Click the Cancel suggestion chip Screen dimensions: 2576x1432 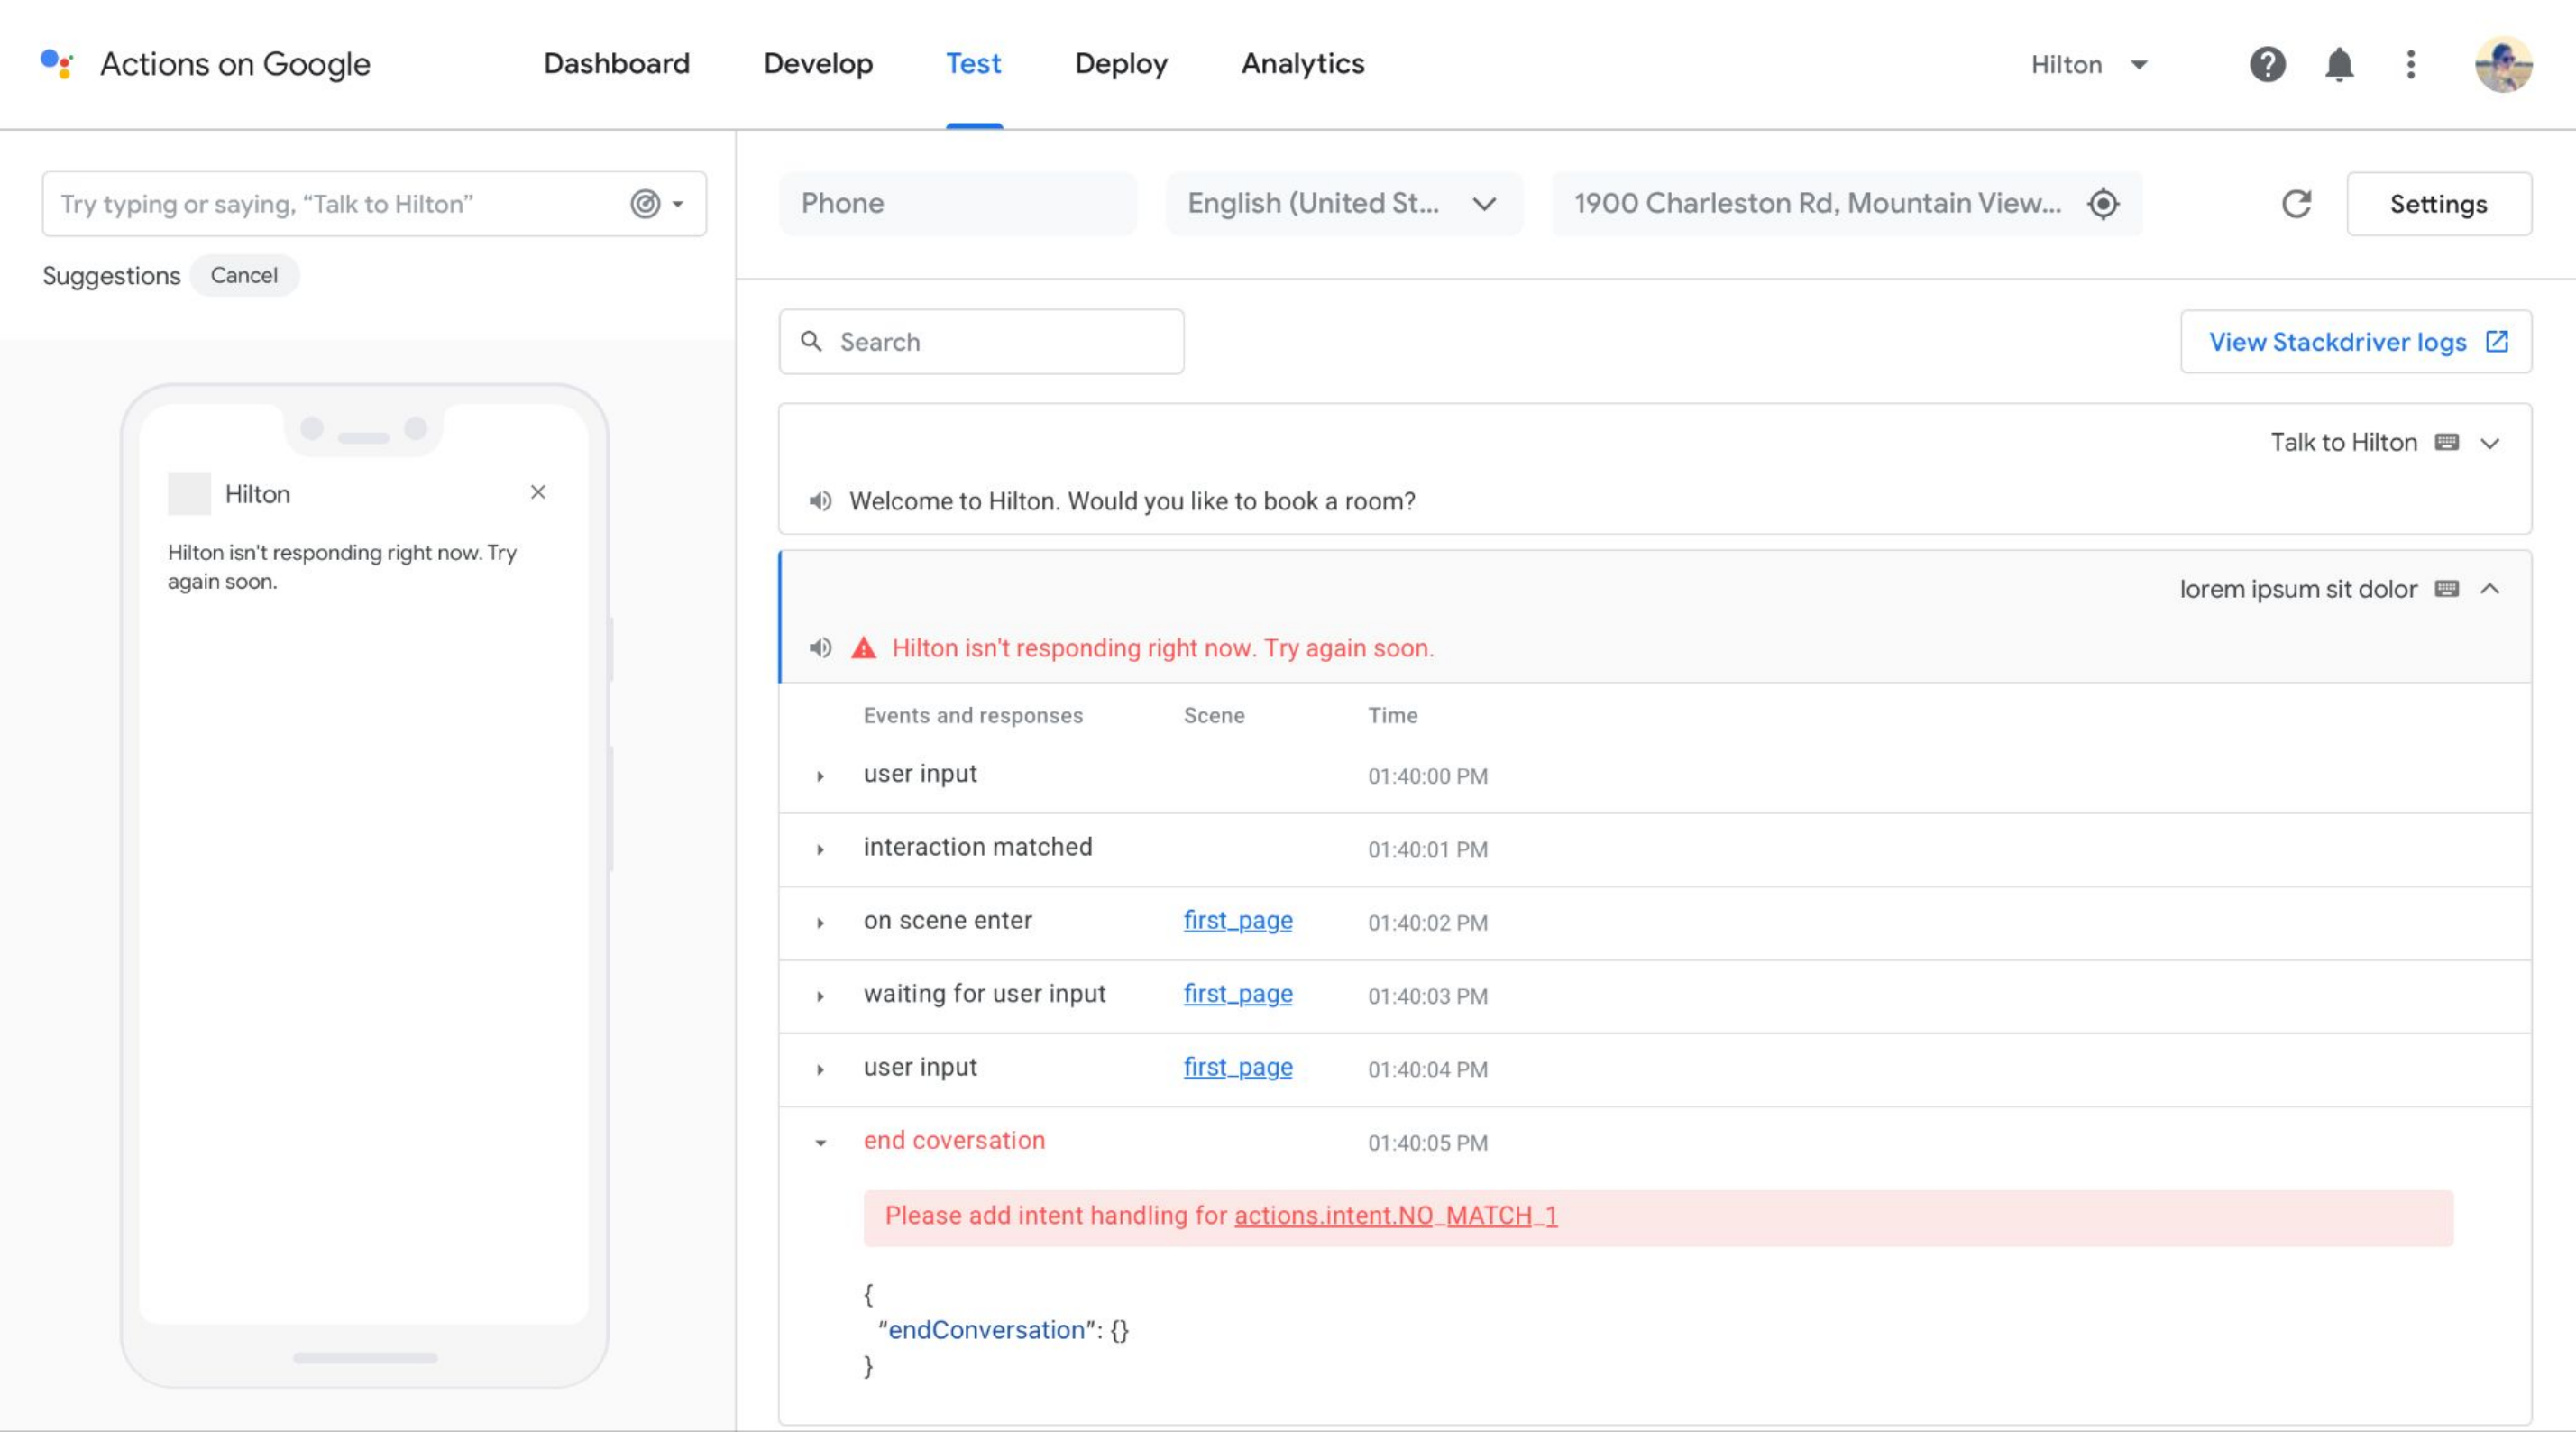tap(244, 275)
